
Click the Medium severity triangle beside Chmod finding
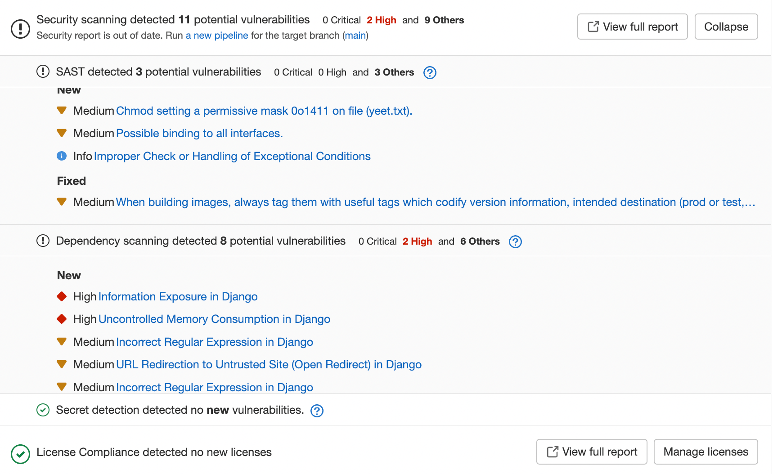tap(62, 110)
